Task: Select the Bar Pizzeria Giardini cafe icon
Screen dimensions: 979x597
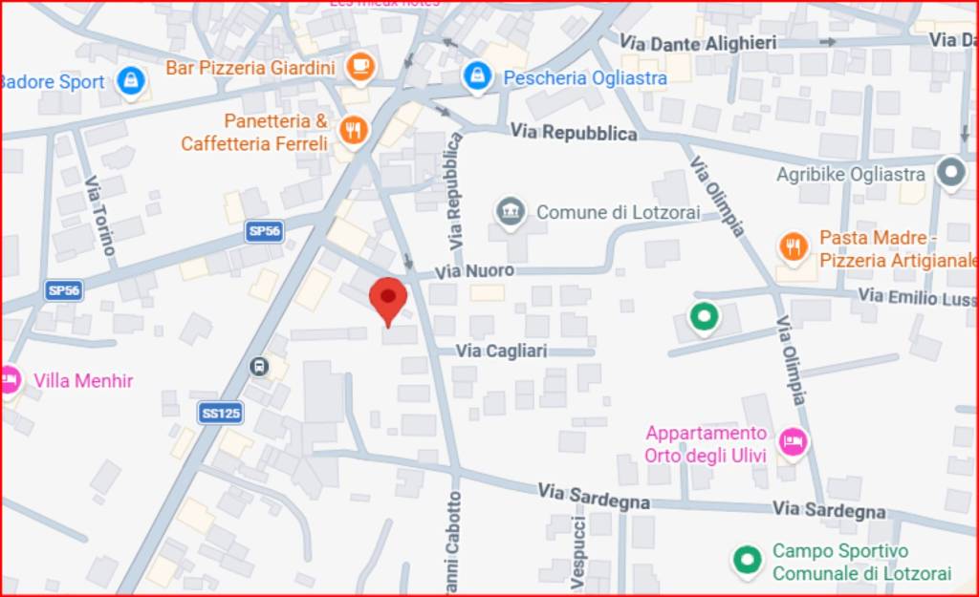Action: pos(360,67)
